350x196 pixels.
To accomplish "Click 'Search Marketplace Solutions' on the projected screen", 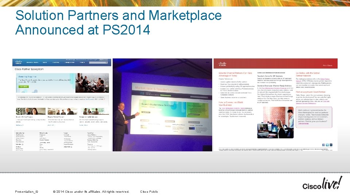I will (x=157, y=105).
